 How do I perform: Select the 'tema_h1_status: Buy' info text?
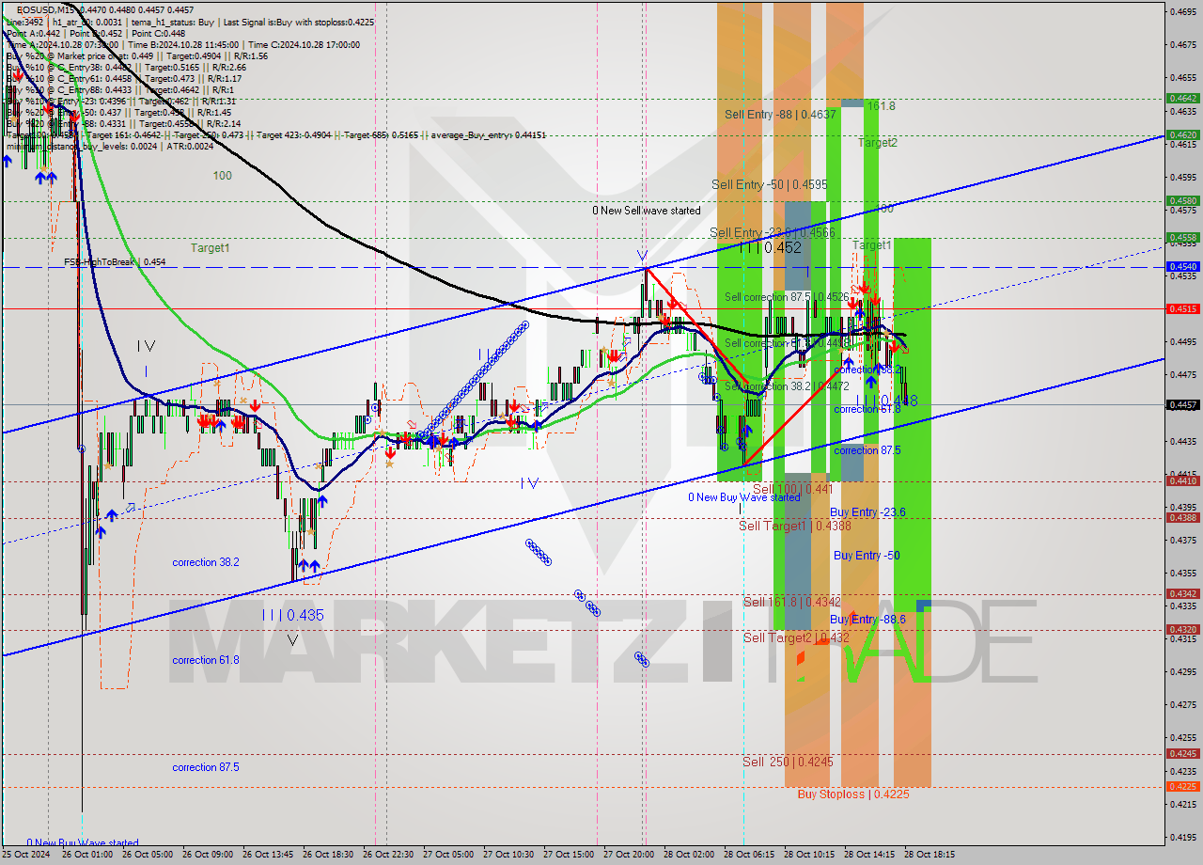(171, 22)
